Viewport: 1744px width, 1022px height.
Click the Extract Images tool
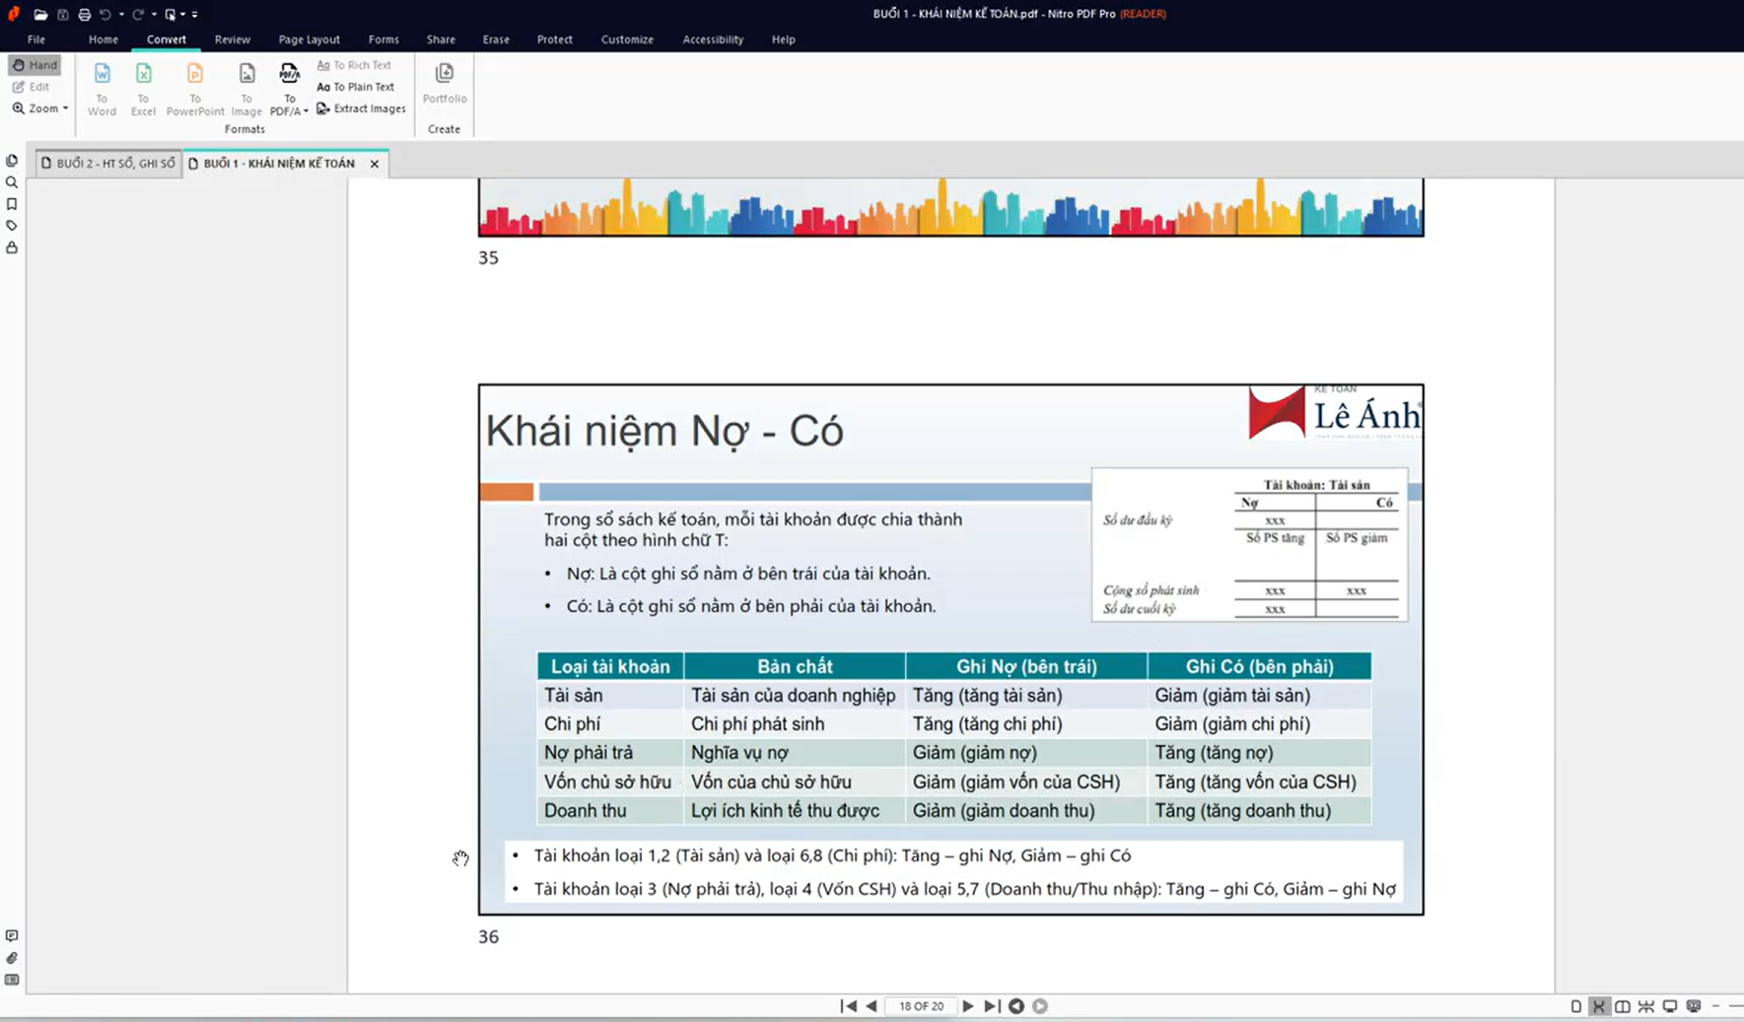(361, 108)
